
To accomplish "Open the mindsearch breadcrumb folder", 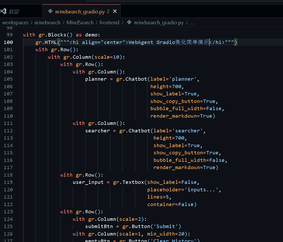I will (x=47, y=22).
